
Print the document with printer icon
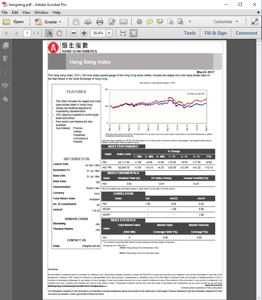click(100, 22)
